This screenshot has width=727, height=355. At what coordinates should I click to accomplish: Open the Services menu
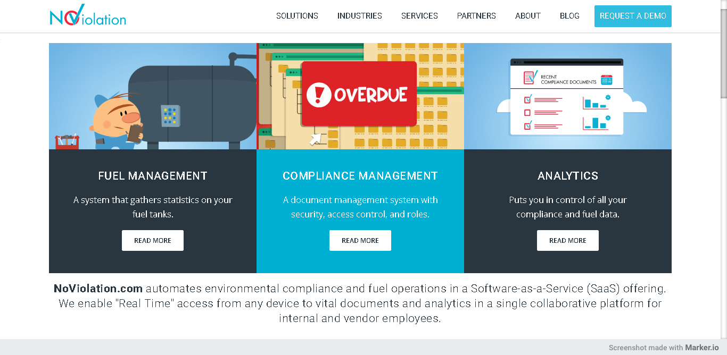419,16
